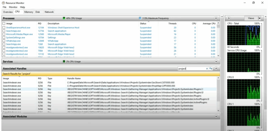Click the CPU - Total graph
Screen dimensions: 268x131
pos(244,35)
